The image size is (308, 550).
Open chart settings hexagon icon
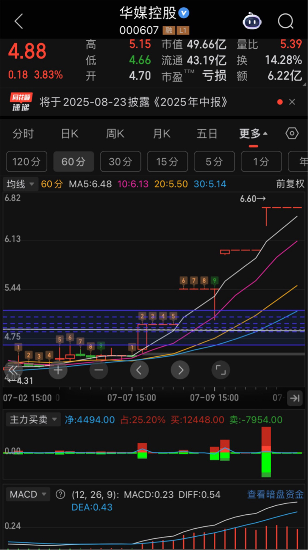pos(292,133)
